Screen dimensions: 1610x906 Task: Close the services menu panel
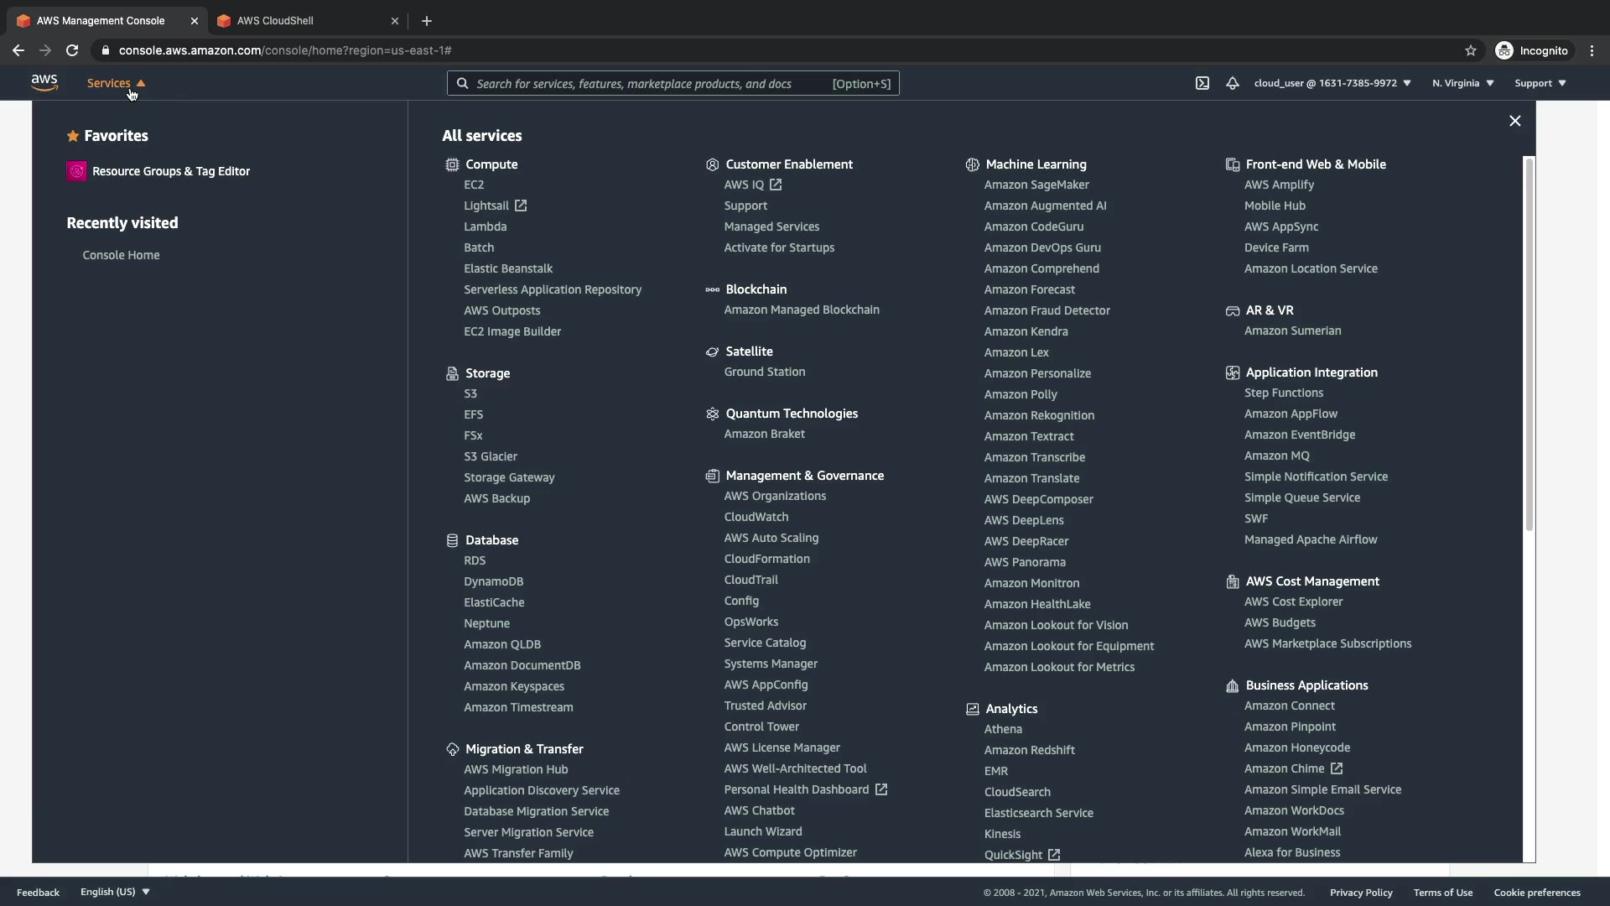tap(1514, 121)
